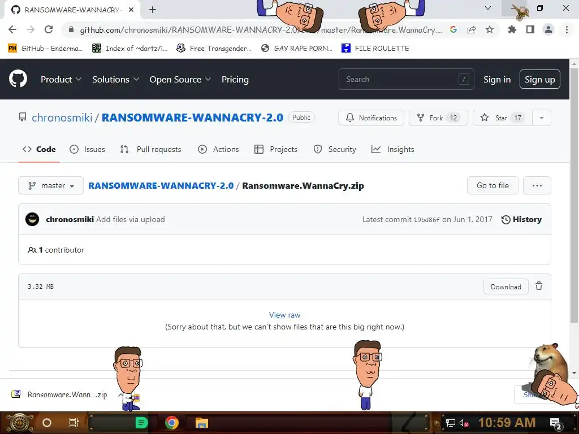Click the Sign up button
Screen dimensions: 579x434
[x=540, y=79]
